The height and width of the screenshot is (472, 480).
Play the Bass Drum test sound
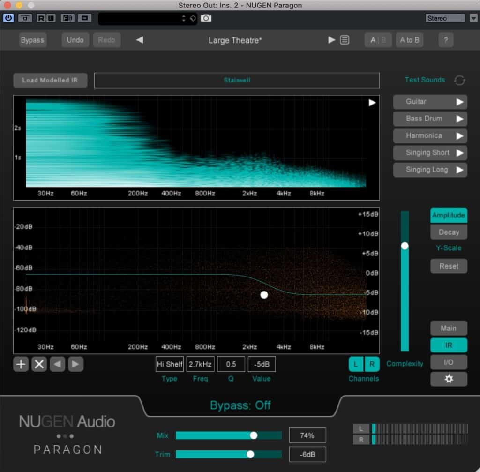point(430,119)
